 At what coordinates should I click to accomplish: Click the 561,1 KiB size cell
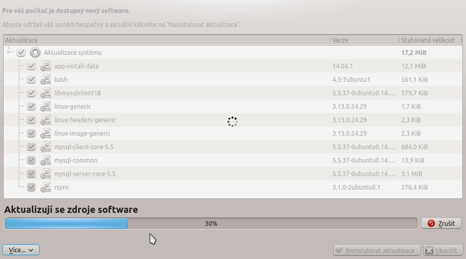click(x=415, y=79)
